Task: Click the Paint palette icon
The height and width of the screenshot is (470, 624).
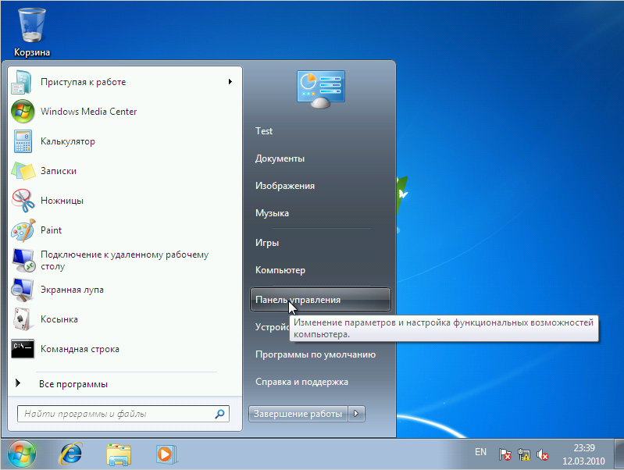Action: pos(23,230)
